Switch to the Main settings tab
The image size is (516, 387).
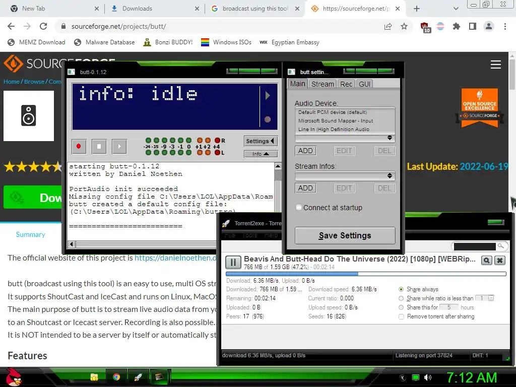(x=297, y=84)
